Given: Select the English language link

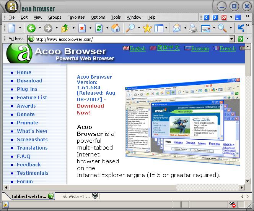Looking at the screenshot, I should pyautogui.click(x=138, y=48).
